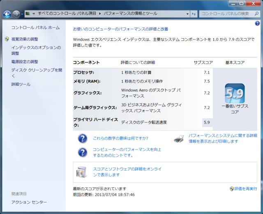Click the software box icon
The image size is (263, 214).
pyautogui.click(x=82, y=172)
